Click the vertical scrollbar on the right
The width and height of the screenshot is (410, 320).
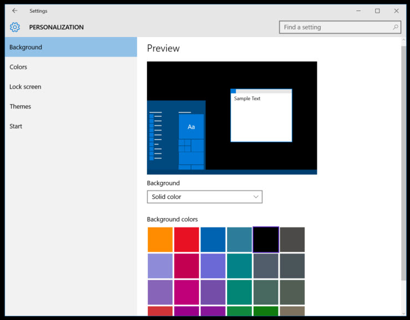click(402, 166)
